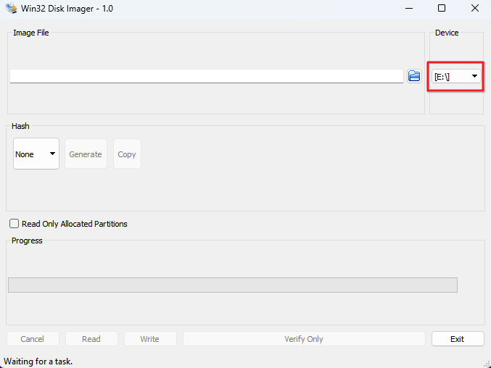Click the 'Waiting for a task.' status text
Image resolution: width=491 pixels, height=368 pixels.
tap(38, 361)
